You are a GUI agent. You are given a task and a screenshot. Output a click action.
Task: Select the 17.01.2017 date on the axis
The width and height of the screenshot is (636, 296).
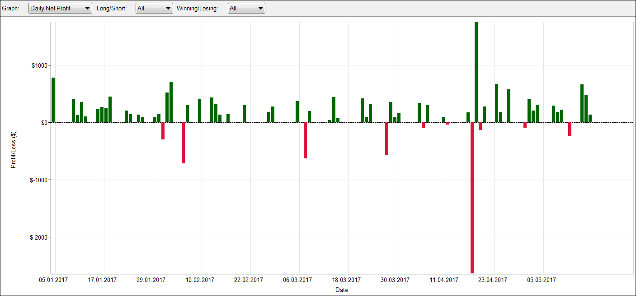point(102,280)
